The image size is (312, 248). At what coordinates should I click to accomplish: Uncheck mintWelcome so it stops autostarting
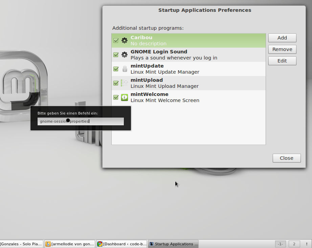pos(116,97)
